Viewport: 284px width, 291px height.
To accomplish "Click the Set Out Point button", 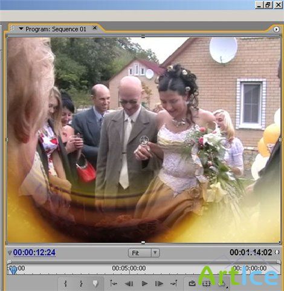I will (x=81, y=284).
